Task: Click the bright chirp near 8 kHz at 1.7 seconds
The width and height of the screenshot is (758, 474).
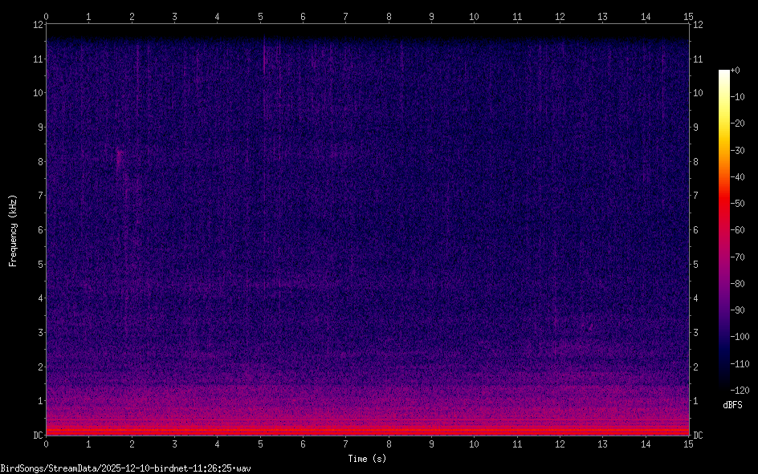Action: click(x=120, y=156)
